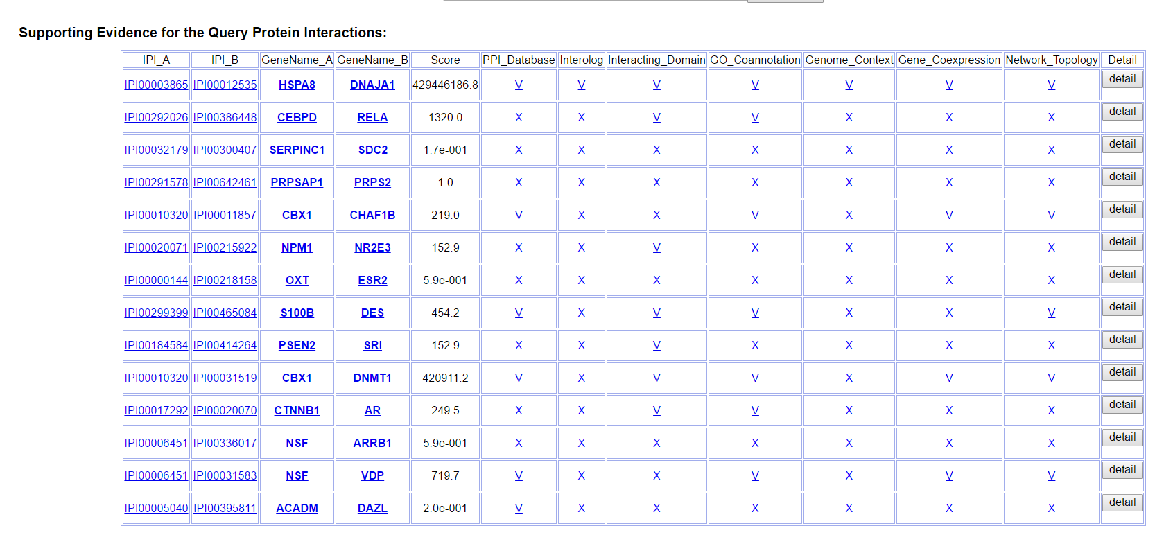Open the ACADM gene link
This screenshot has height=544, width=1164.
click(297, 508)
